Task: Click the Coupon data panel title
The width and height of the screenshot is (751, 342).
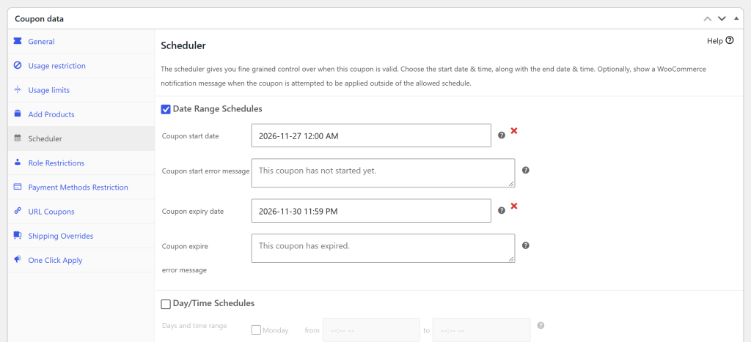Action: click(x=40, y=19)
